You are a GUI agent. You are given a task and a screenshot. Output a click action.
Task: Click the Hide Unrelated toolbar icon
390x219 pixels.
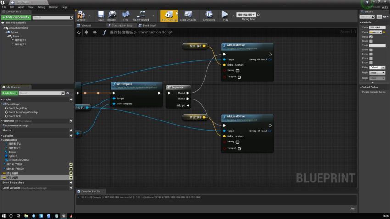click(x=141, y=15)
